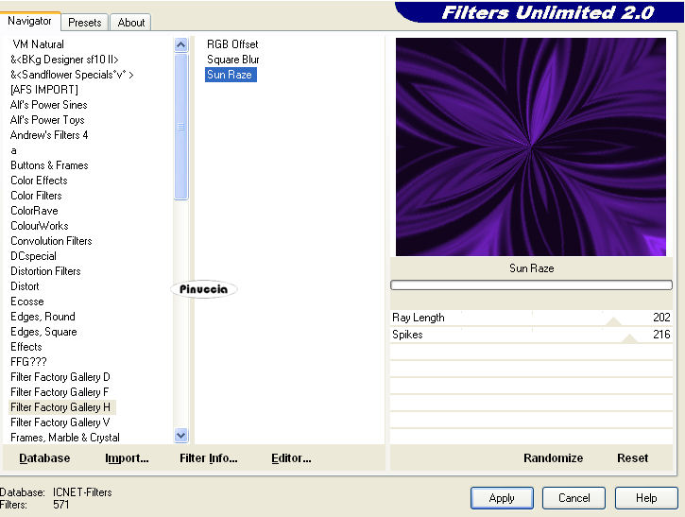Select Distort category

click(25, 286)
